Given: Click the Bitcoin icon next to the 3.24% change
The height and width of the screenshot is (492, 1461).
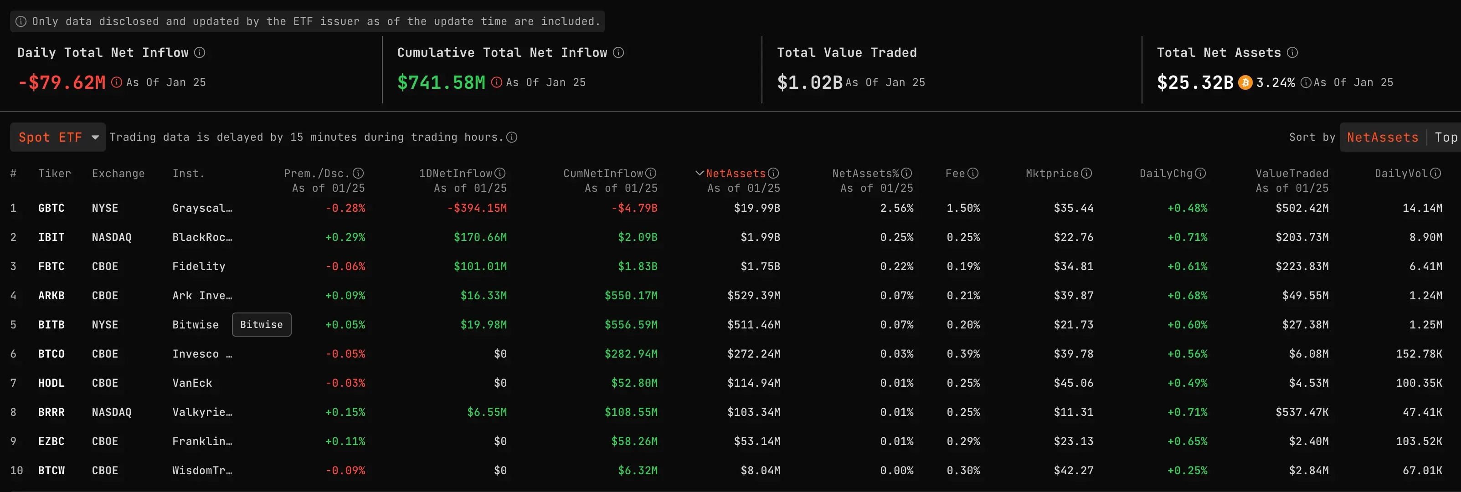Looking at the screenshot, I should [x=1245, y=82].
